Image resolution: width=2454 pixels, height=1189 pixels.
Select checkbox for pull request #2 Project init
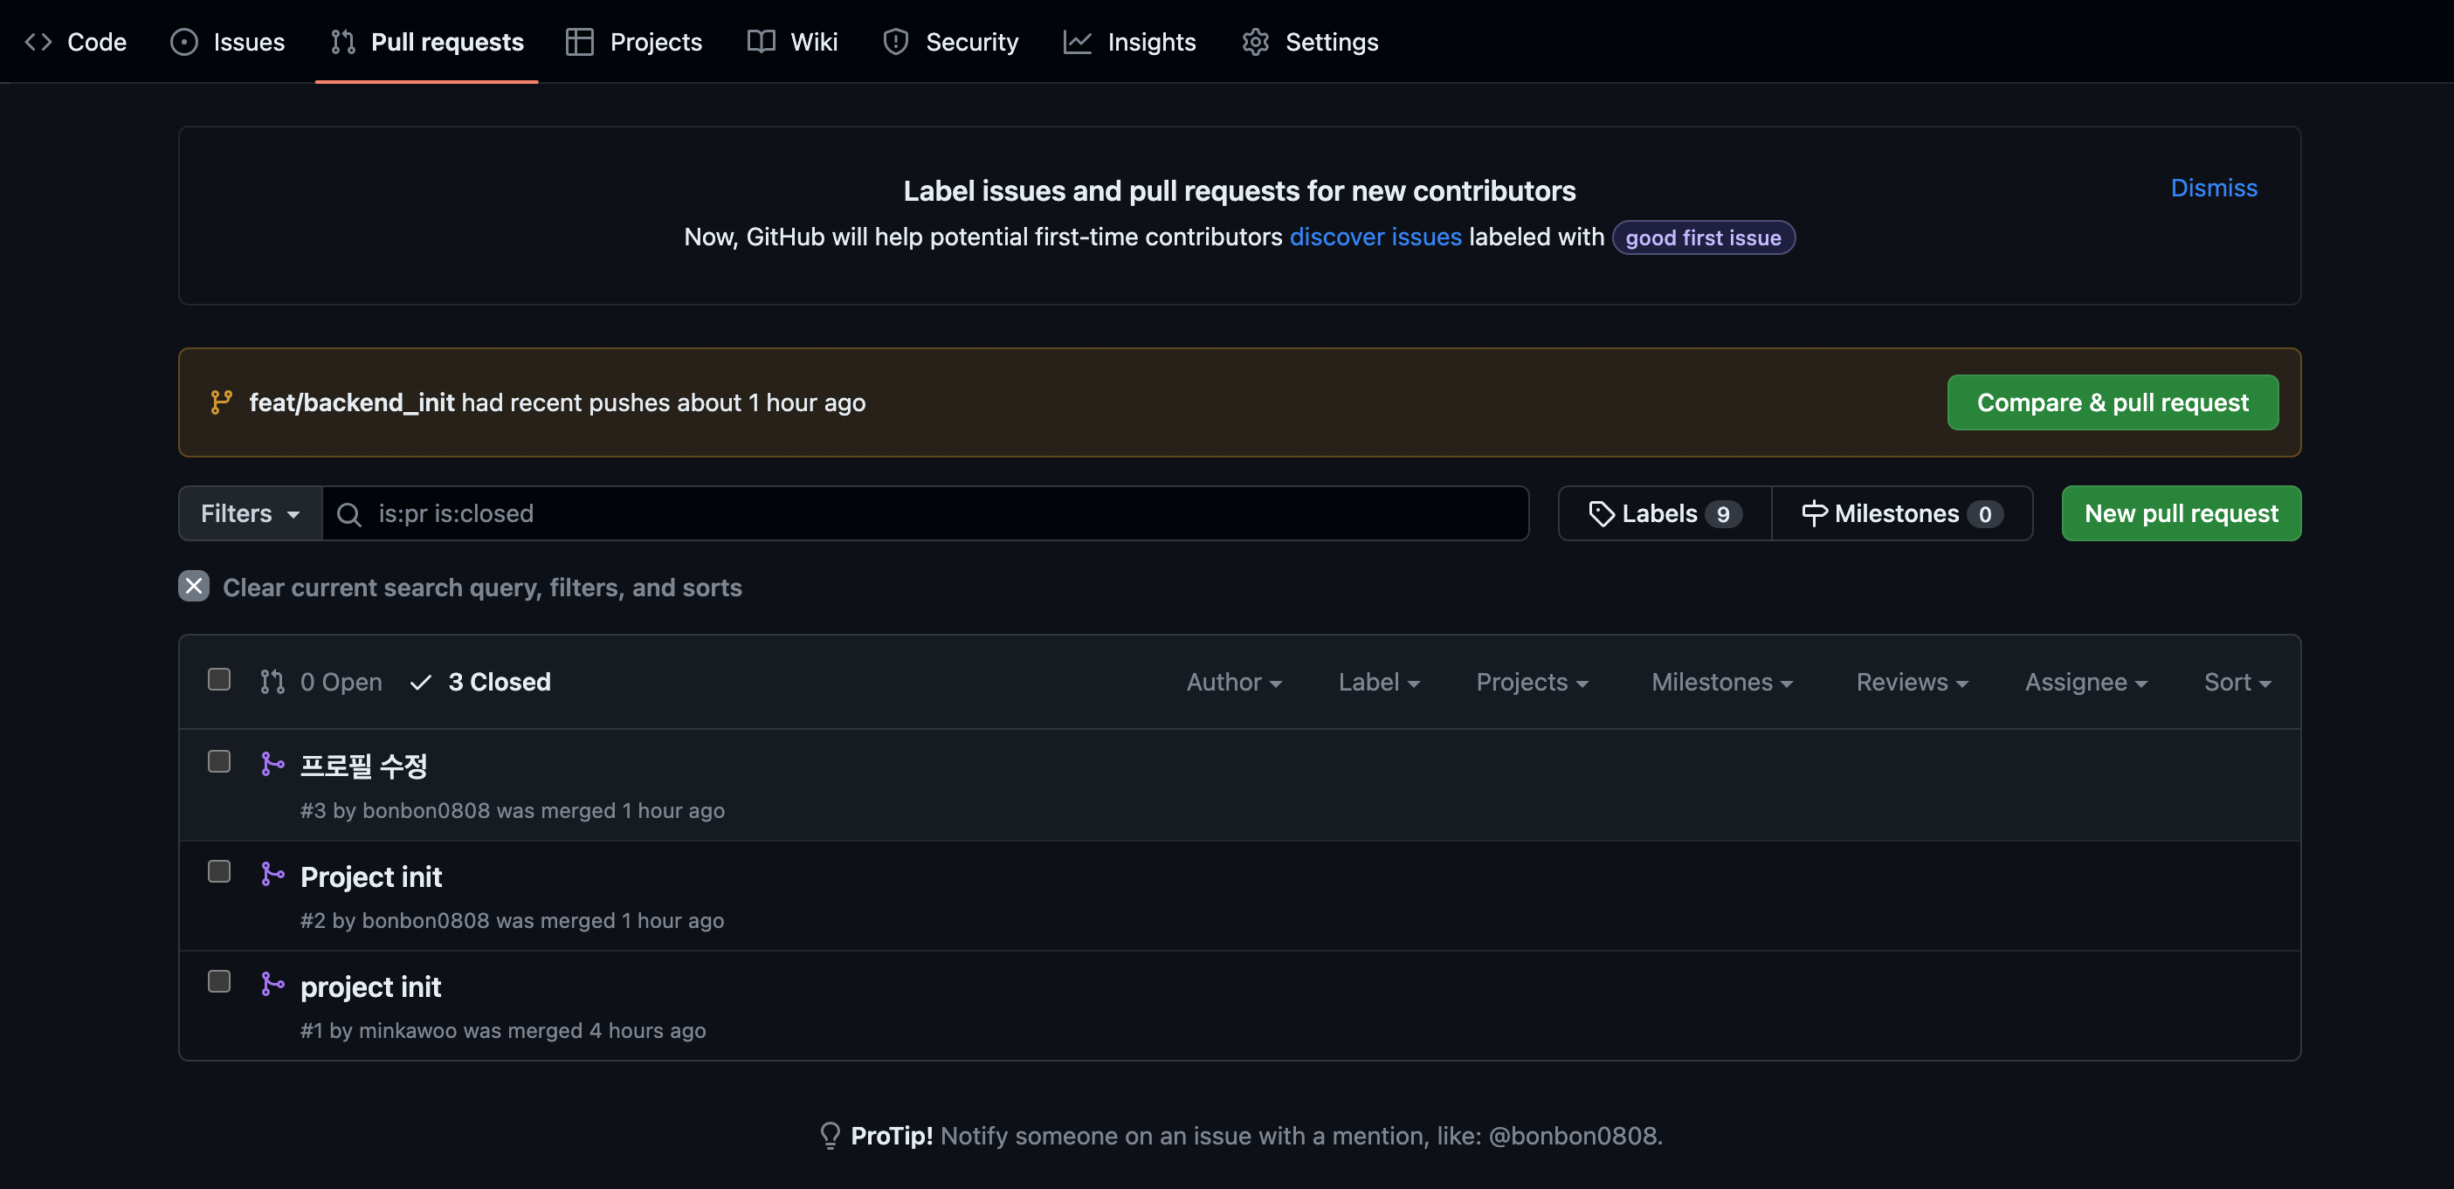tap(219, 872)
